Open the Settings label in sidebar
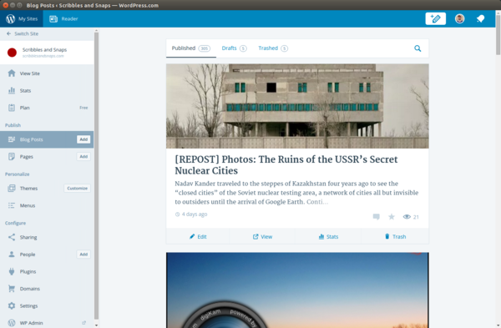This screenshot has width=501, height=328. coord(28,306)
